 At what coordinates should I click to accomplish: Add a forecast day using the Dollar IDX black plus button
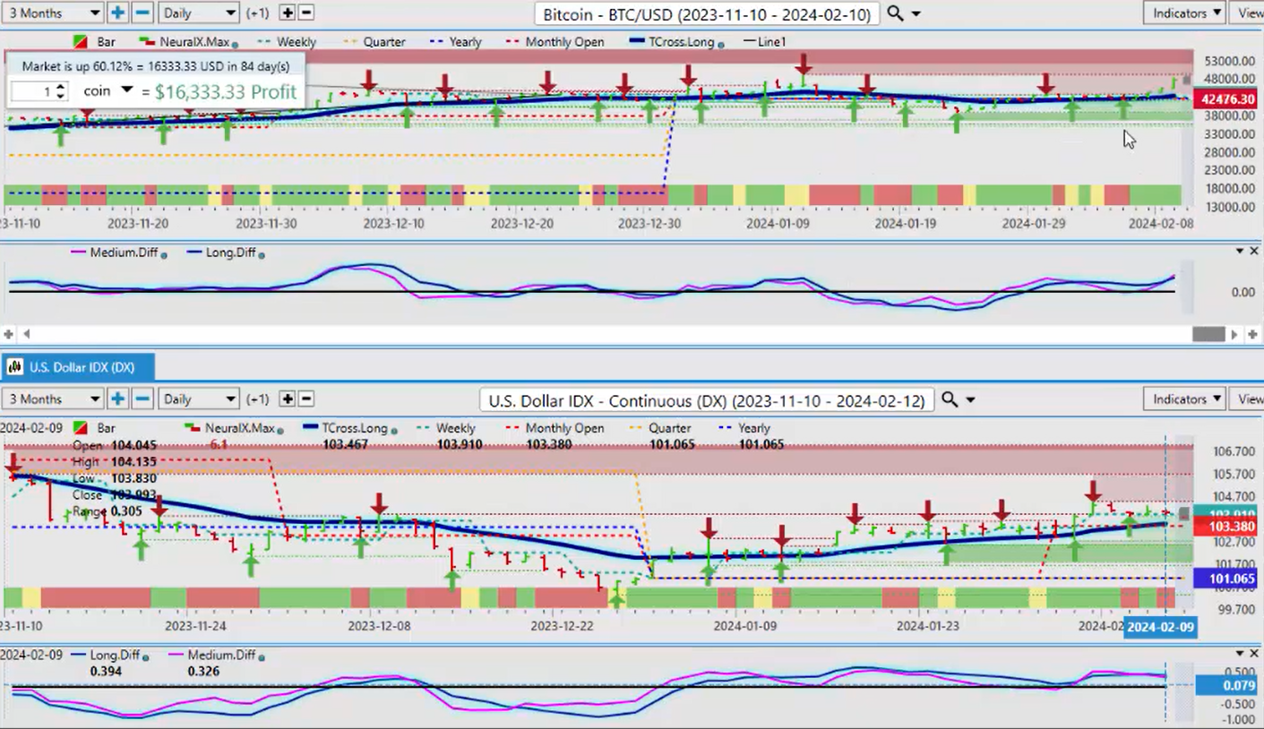[x=288, y=399]
